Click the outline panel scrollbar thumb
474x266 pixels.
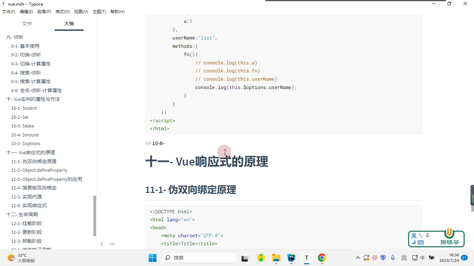click(x=95, y=216)
